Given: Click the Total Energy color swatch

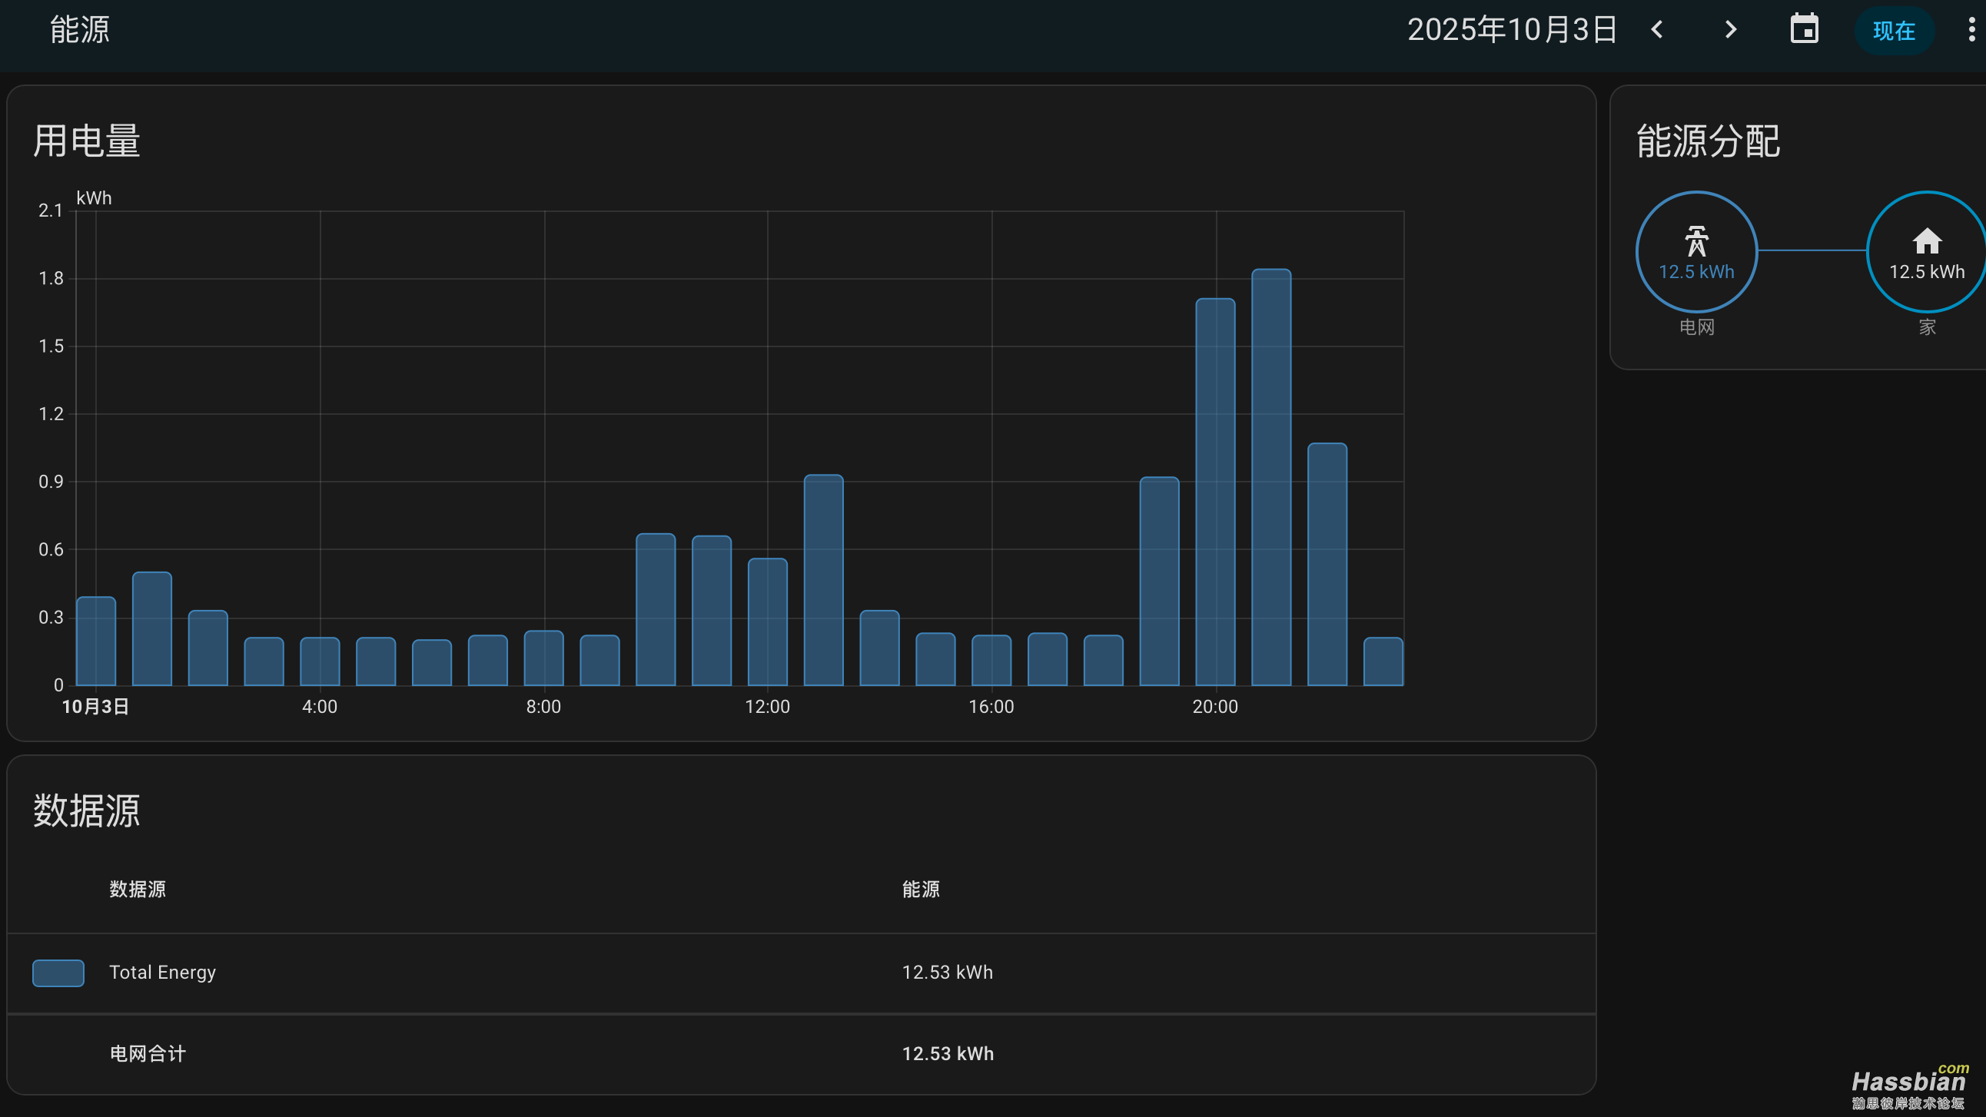Looking at the screenshot, I should (x=57, y=972).
